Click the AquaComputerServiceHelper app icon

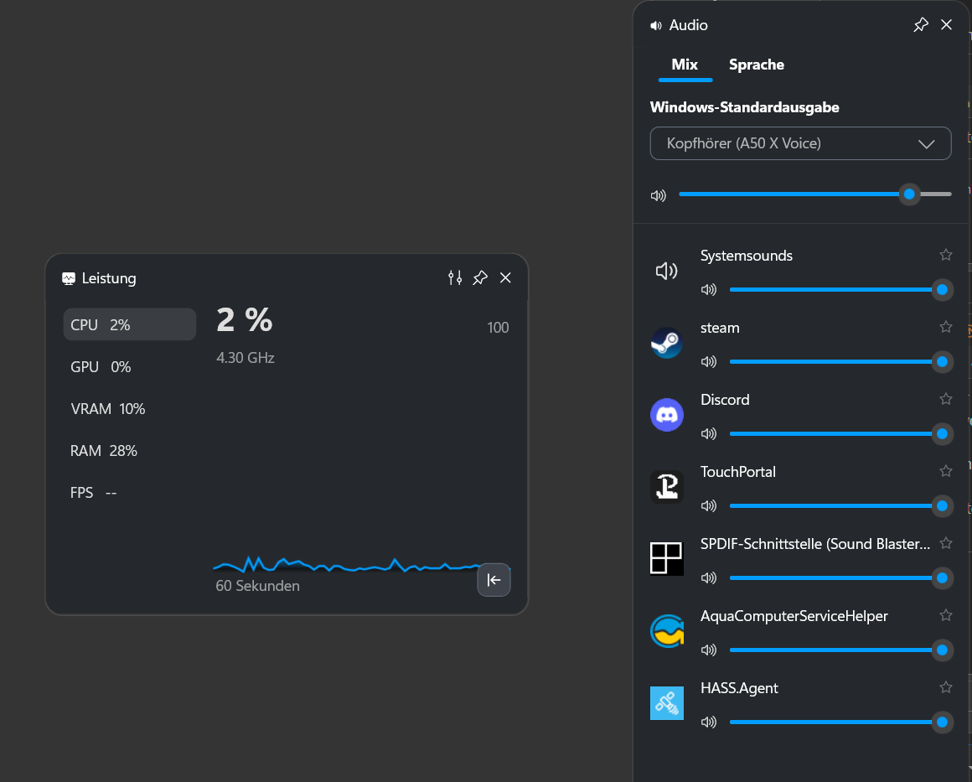666,630
